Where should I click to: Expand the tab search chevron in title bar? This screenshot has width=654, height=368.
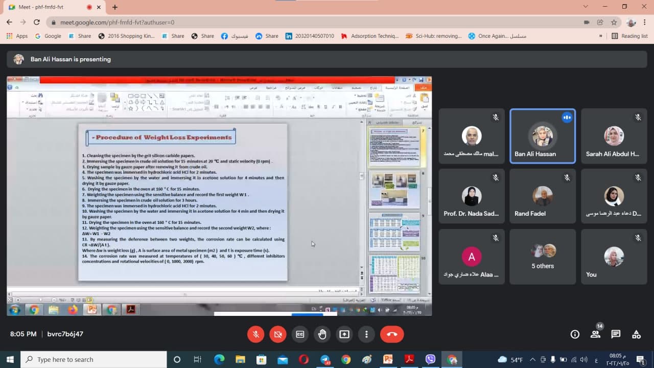pyautogui.click(x=586, y=7)
